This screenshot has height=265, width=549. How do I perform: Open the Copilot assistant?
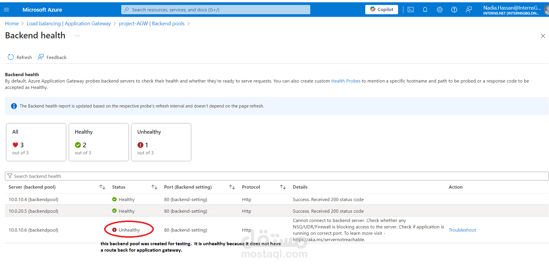(381, 10)
